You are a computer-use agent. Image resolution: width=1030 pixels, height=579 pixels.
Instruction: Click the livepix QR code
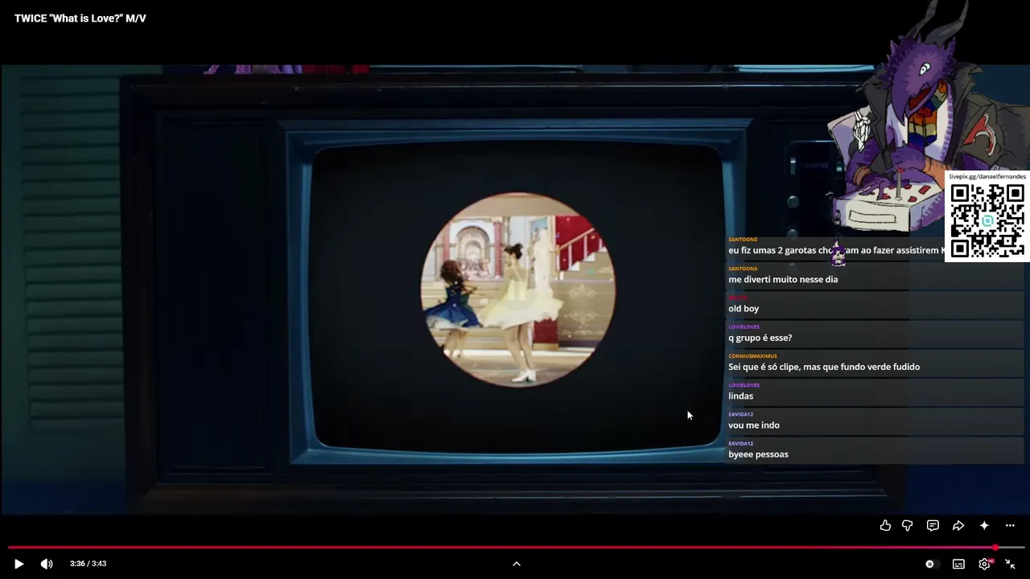pos(987,220)
